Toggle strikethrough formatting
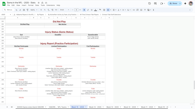Viewport: 195px width, 109px height. point(91,10)
